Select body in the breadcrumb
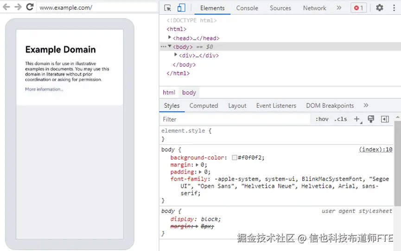The height and width of the screenshot is (251, 401). pos(189,92)
